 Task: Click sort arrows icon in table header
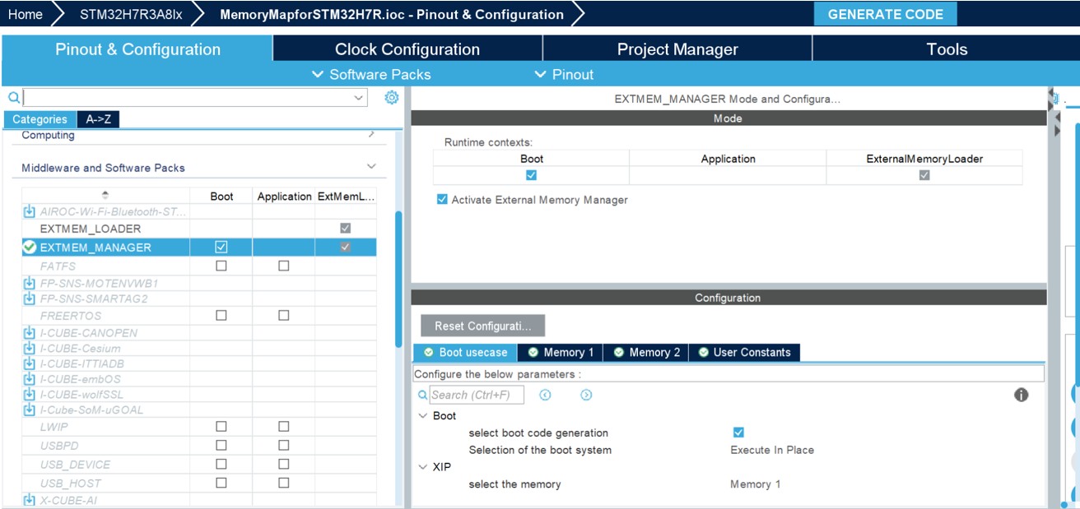105,195
